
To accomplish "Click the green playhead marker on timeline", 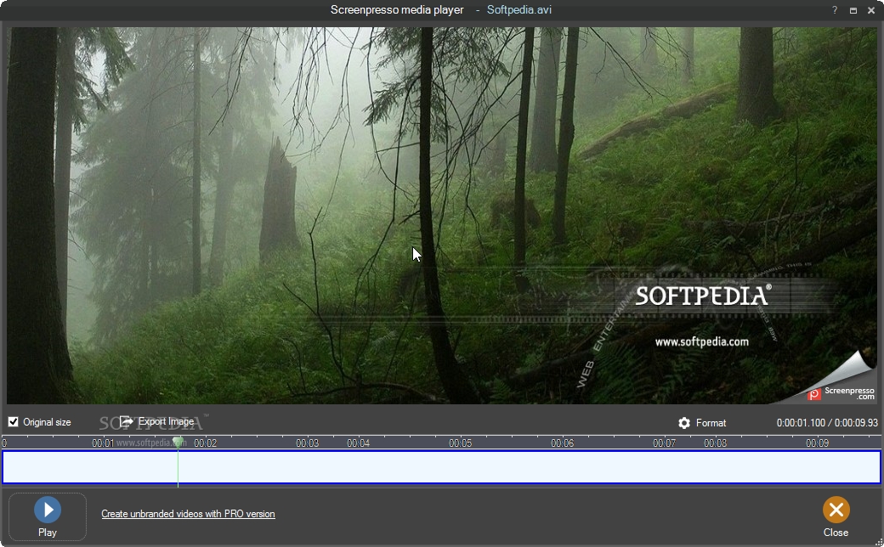I will (x=178, y=442).
